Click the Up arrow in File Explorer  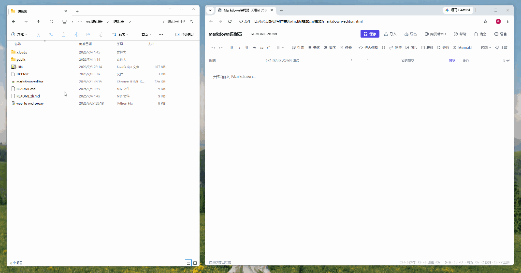click(39, 22)
